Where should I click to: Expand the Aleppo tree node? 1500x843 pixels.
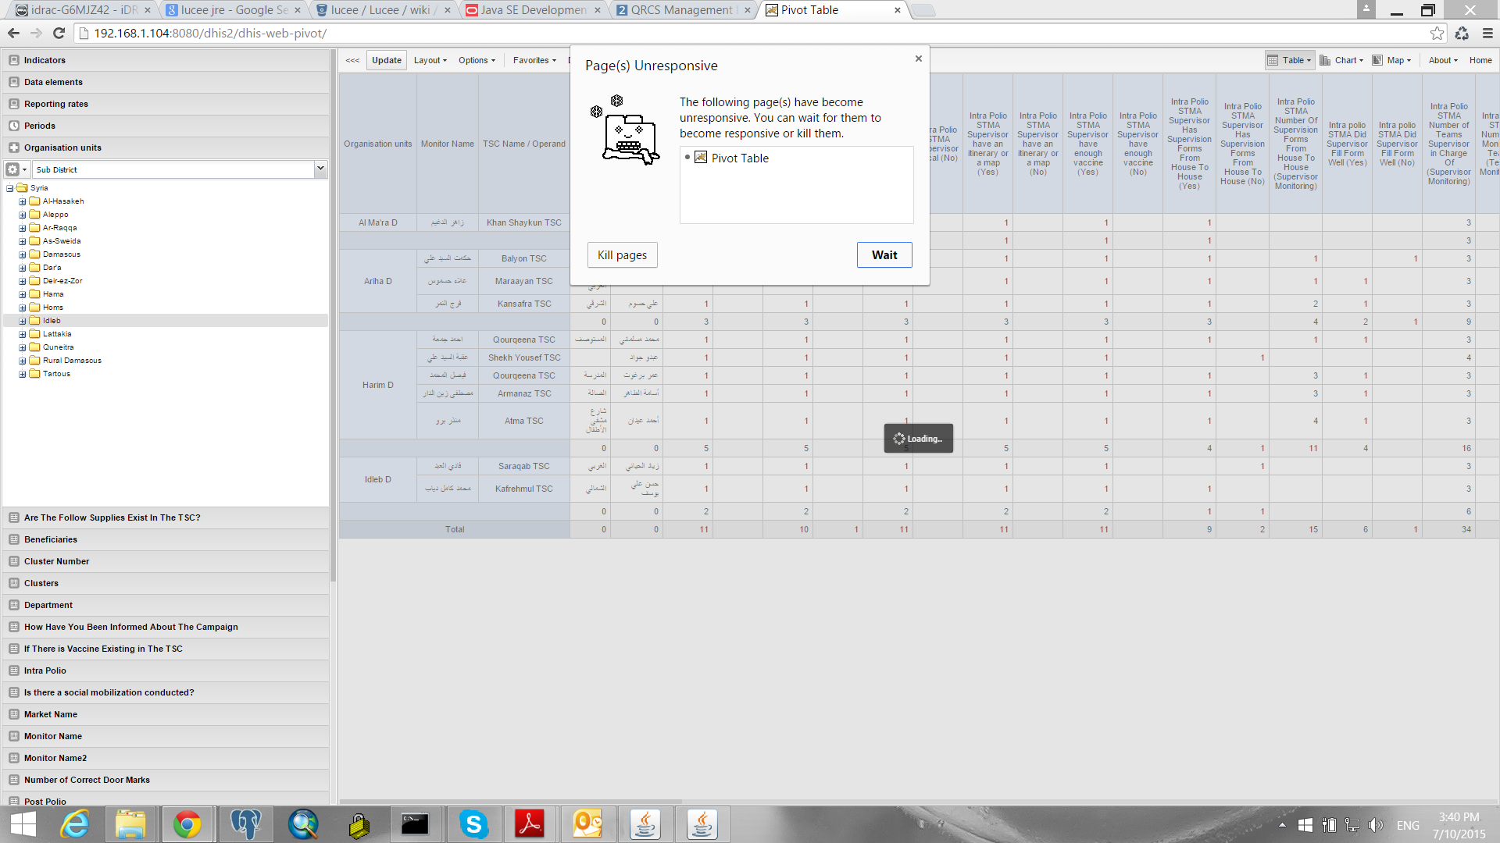(23, 215)
